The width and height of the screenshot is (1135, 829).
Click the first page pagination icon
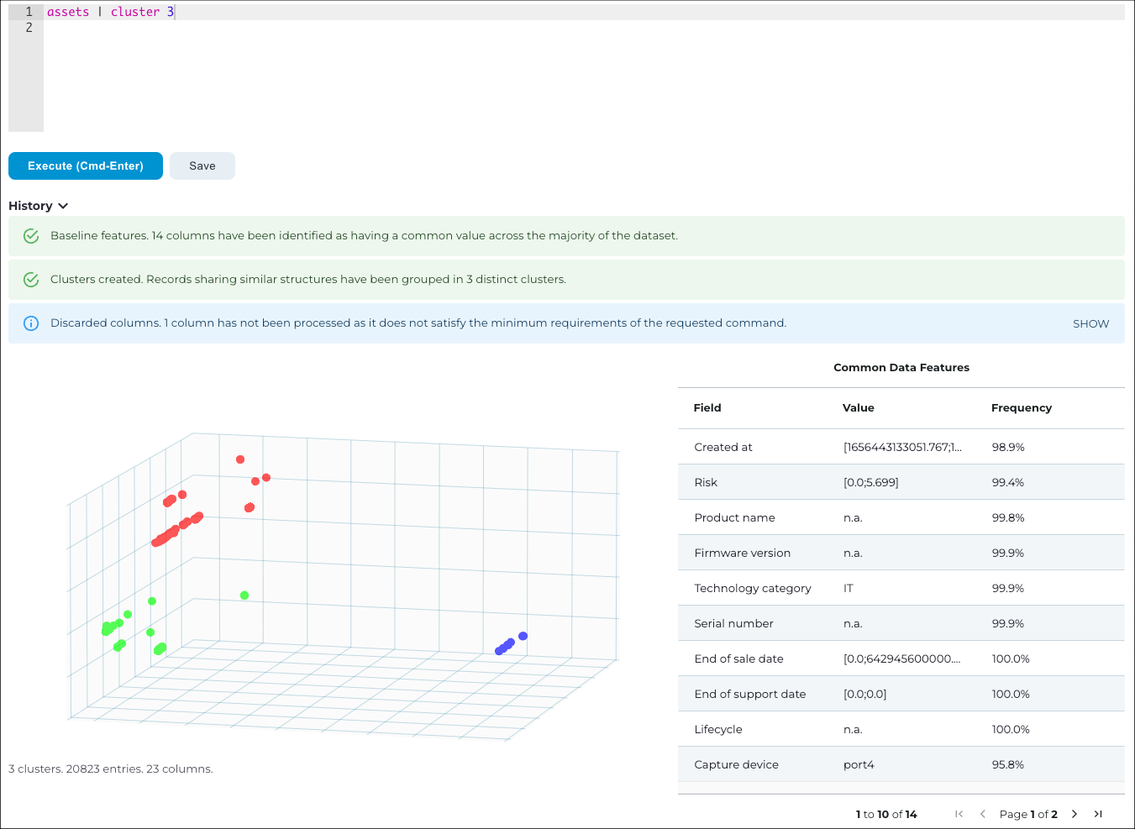pyautogui.click(x=959, y=814)
